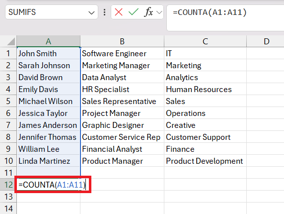Confirm formula with the green checkmark
The height and width of the screenshot is (214, 284).
(133, 12)
